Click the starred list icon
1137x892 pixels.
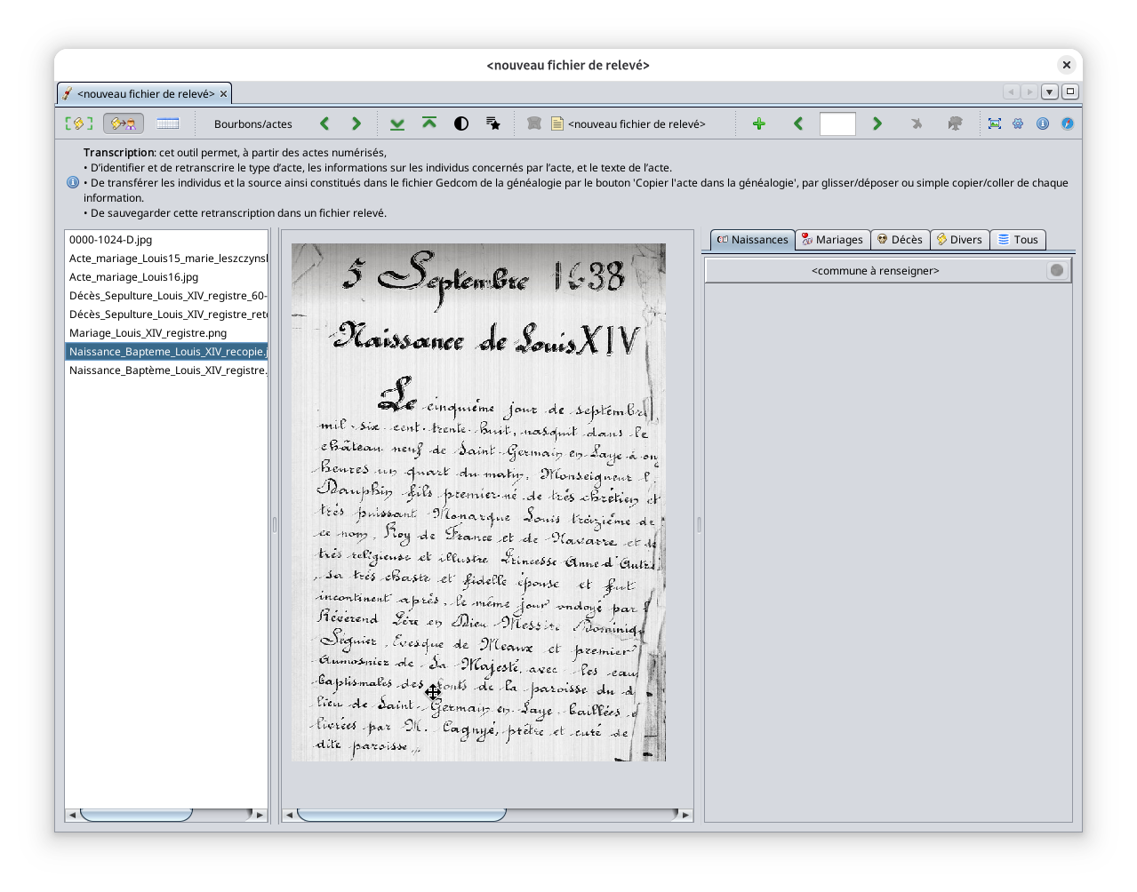[493, 123]
